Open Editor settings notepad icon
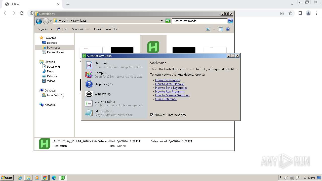Screen dimensions: 322x181 tap(89, 113)
